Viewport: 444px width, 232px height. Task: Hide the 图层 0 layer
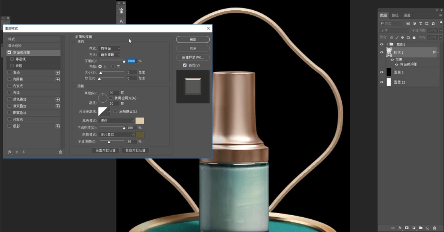[382, 72]
